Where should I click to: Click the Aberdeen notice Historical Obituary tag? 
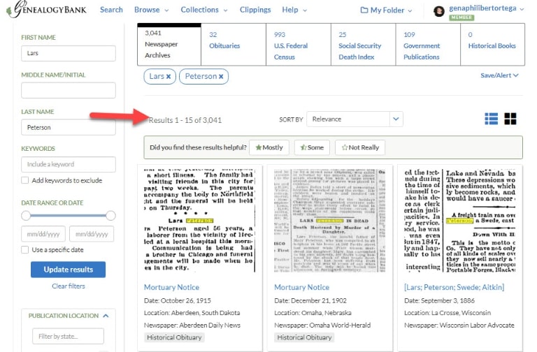174,337
